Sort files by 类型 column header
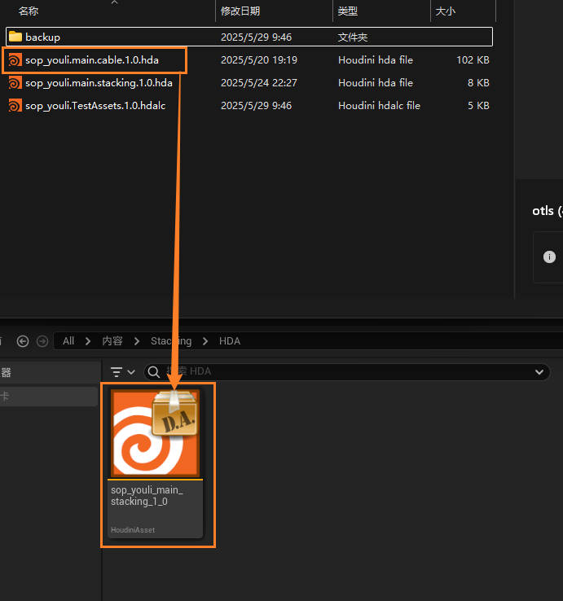 (x=348, y=11)
